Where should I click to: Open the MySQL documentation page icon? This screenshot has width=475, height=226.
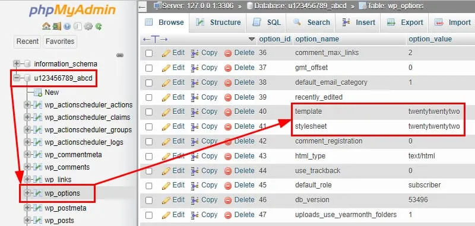78,26
